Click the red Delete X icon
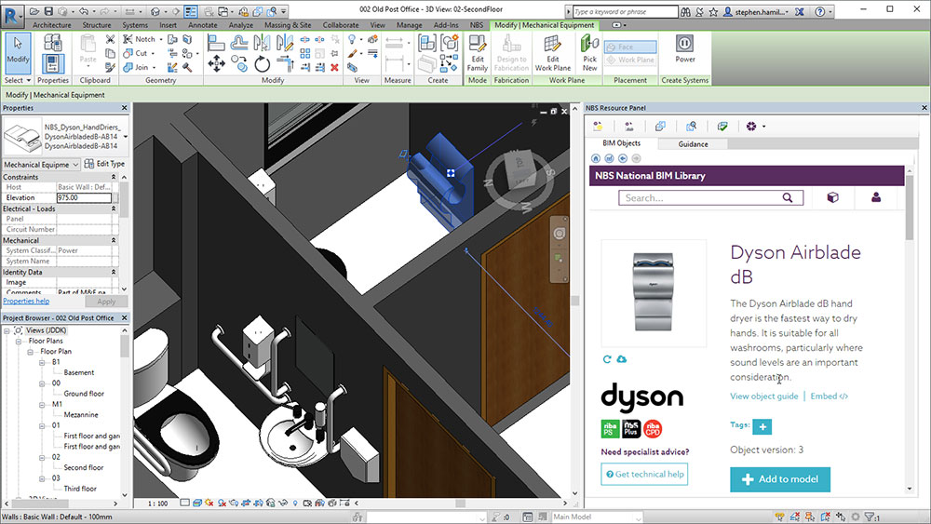 click(x=334, y=68)
